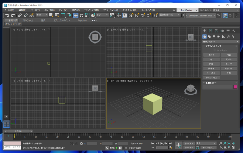This screenshot has height=153, width=243.
Task: Click the object name input field
Action: pos(218,87)
